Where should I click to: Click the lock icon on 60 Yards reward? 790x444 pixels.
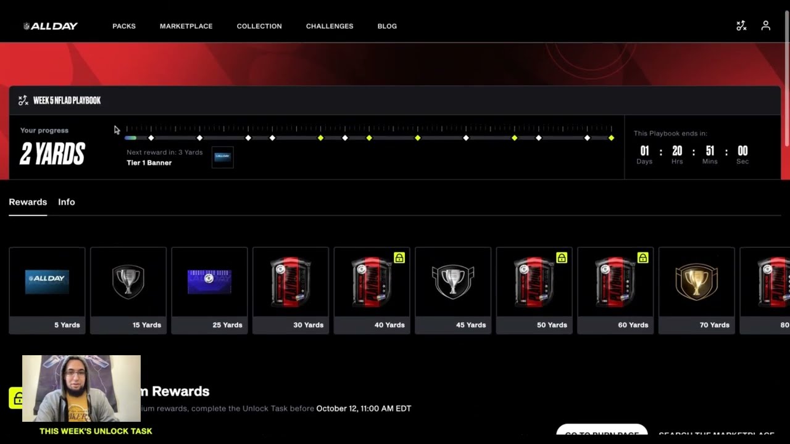pos(643,258)
